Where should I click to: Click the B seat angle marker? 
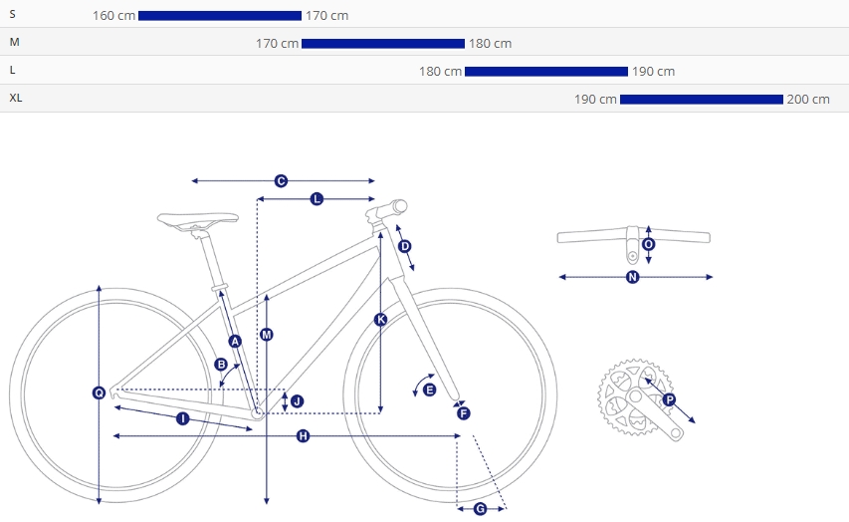221,365
